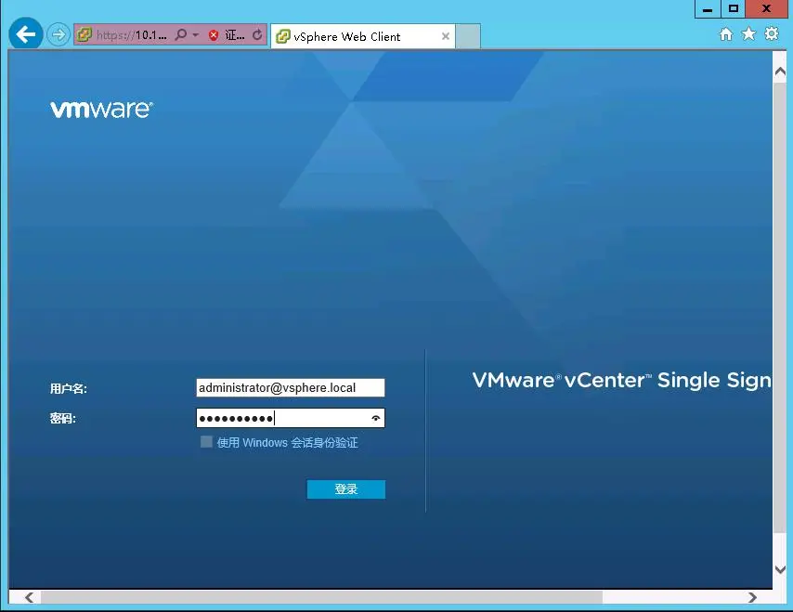
Task: Reveal password with the eye icon
Action: click(376, 418)
